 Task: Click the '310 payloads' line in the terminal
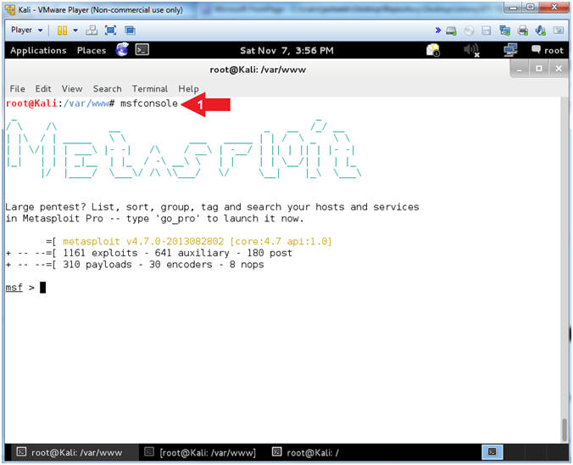coord(135,265)
